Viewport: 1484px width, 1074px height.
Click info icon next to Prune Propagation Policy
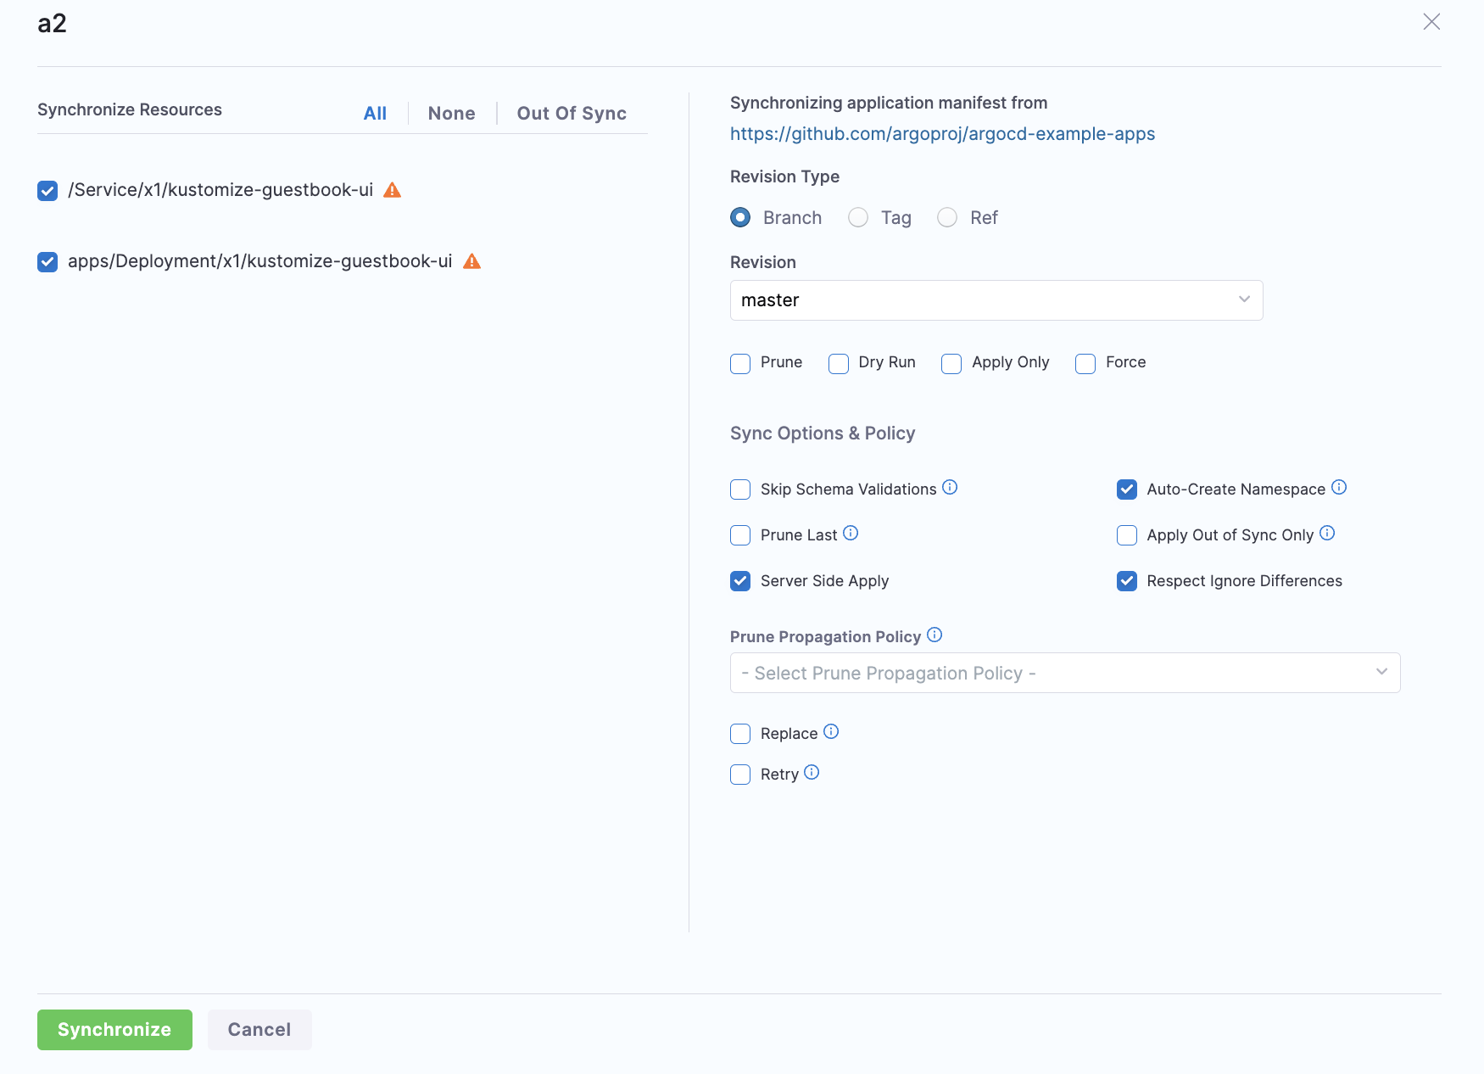(934, 635)
